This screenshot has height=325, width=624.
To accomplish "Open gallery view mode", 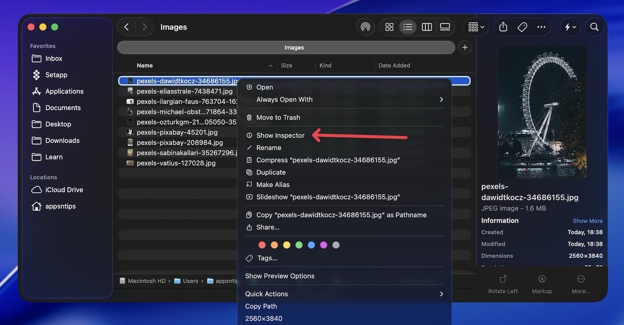I will coord(444,27).
